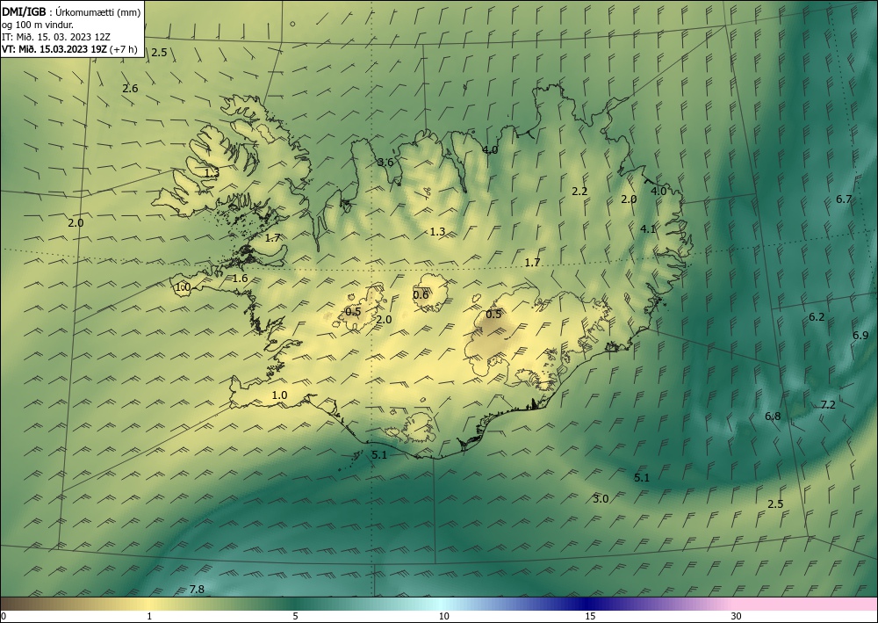Viewport: 878px width, 623px height.
Task: Click the 6.7 value over the ocean
Action: 844,199
